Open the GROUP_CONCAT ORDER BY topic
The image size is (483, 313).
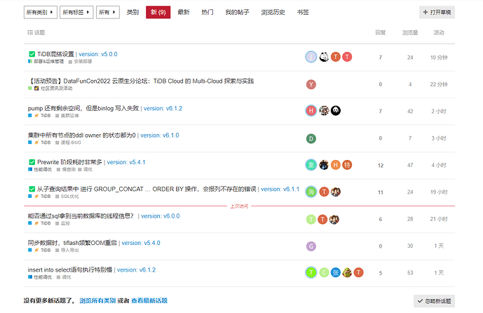point(147,189)
